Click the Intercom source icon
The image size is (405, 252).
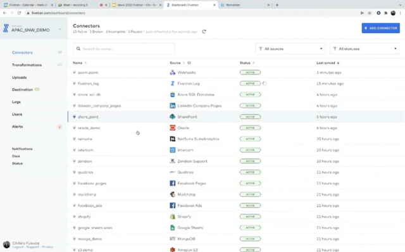click(172, 150)
